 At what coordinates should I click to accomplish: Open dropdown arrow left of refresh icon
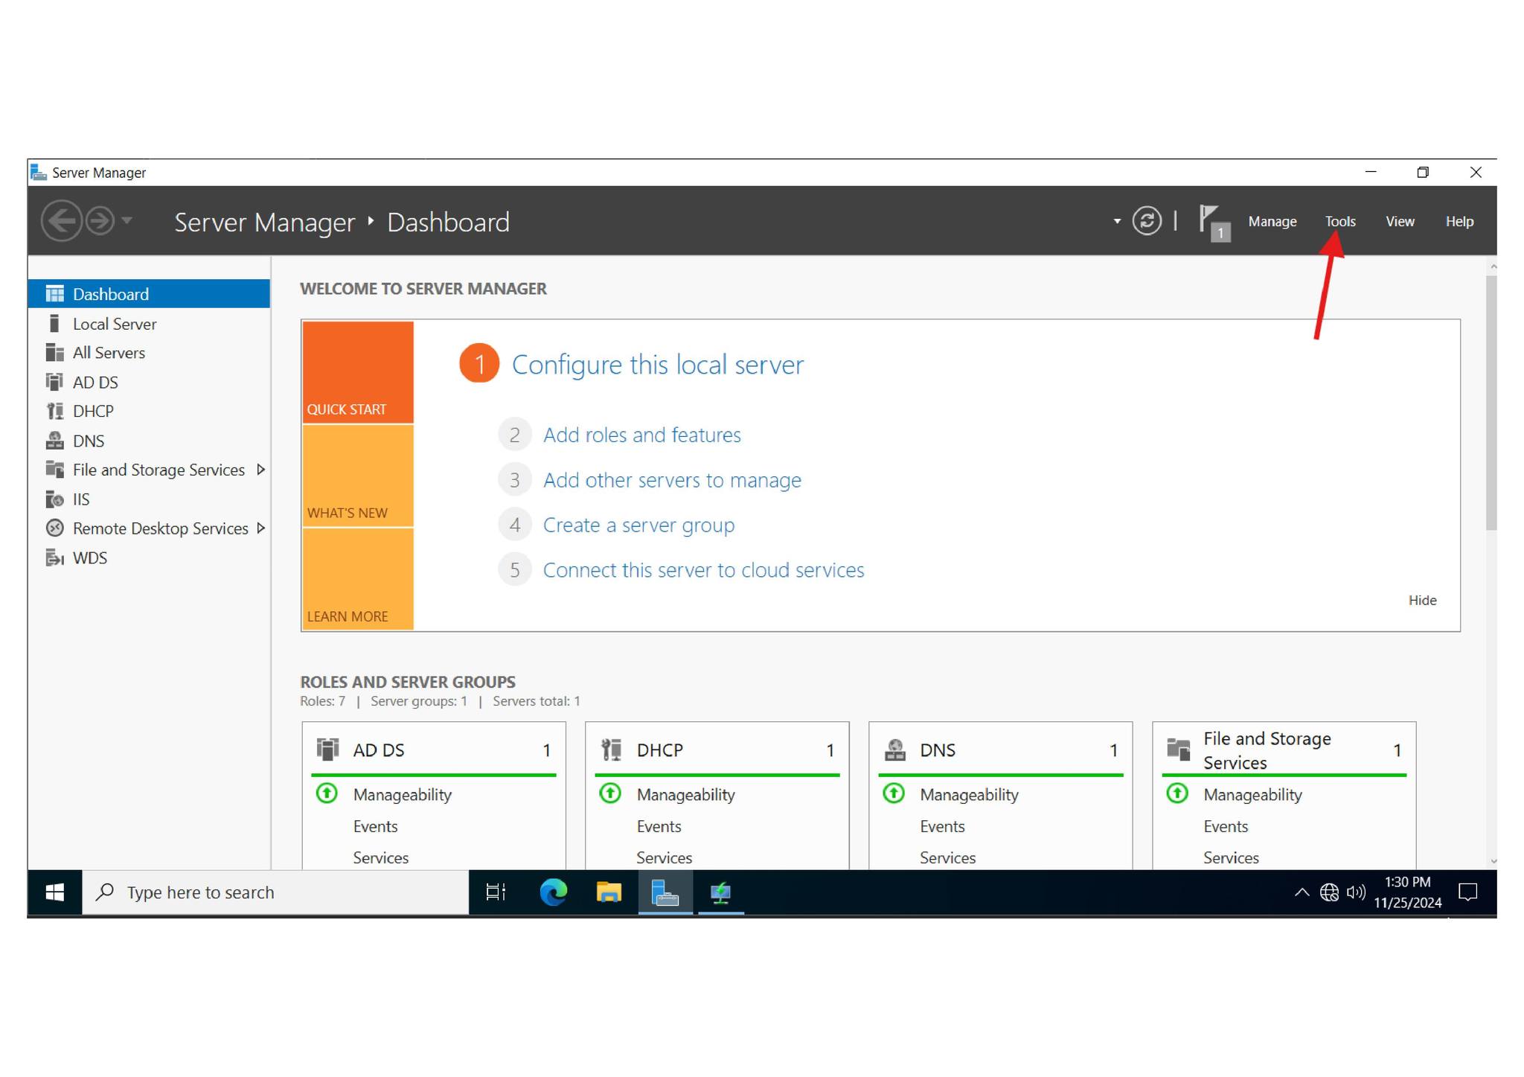(x=1117, y=221)
